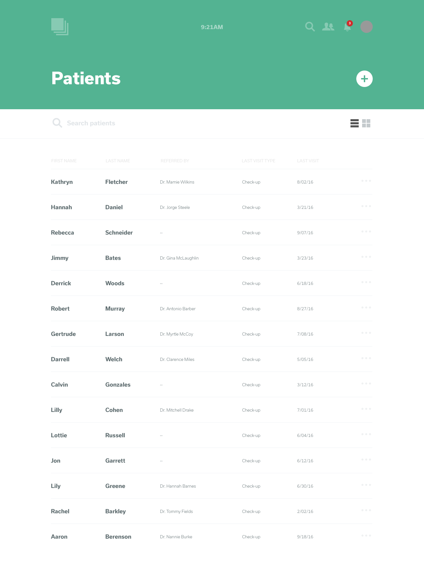Open more options for Jimmy Bates

[x=366, y=257]
